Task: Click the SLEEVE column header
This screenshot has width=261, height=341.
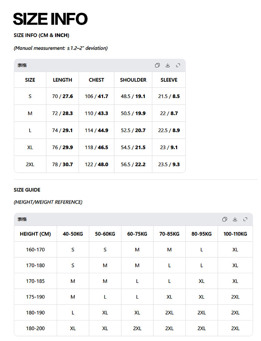Action: pyautogui.click(x=169, y=80)
